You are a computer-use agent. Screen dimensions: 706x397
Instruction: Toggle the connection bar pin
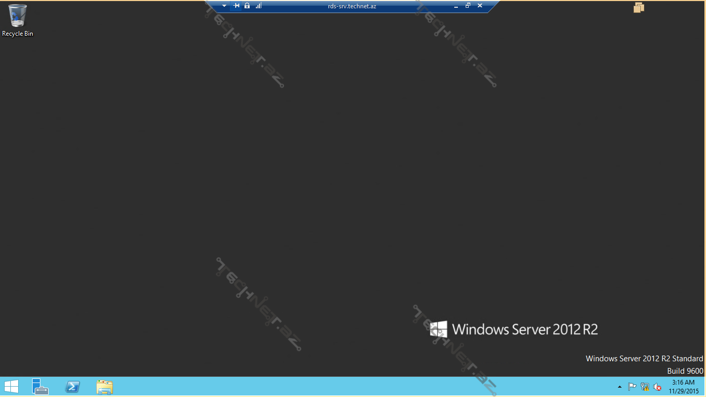tap(236, 6)
